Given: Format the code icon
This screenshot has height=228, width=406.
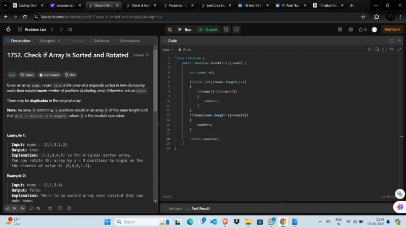Looking at the screenshot, I should (x=369, y=49).
